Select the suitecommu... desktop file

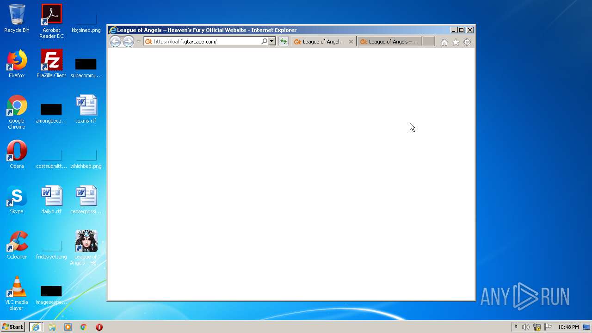click(86, 68)
